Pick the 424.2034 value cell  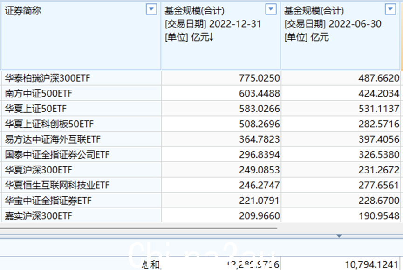tap(341, 93)
